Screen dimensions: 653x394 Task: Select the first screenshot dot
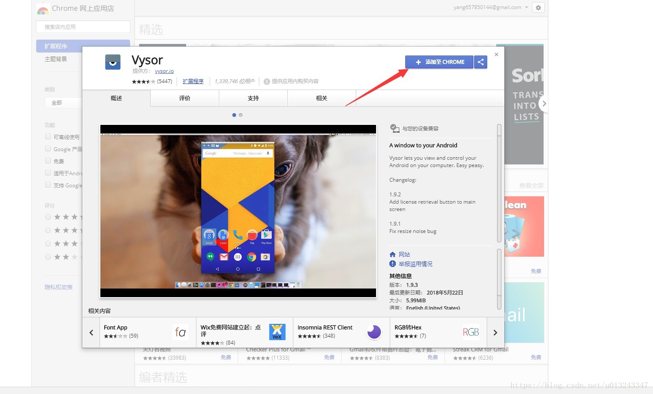tap(234, 115)
